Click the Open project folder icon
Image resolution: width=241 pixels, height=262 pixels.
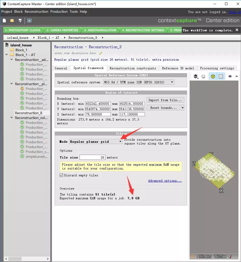point(12,21)
